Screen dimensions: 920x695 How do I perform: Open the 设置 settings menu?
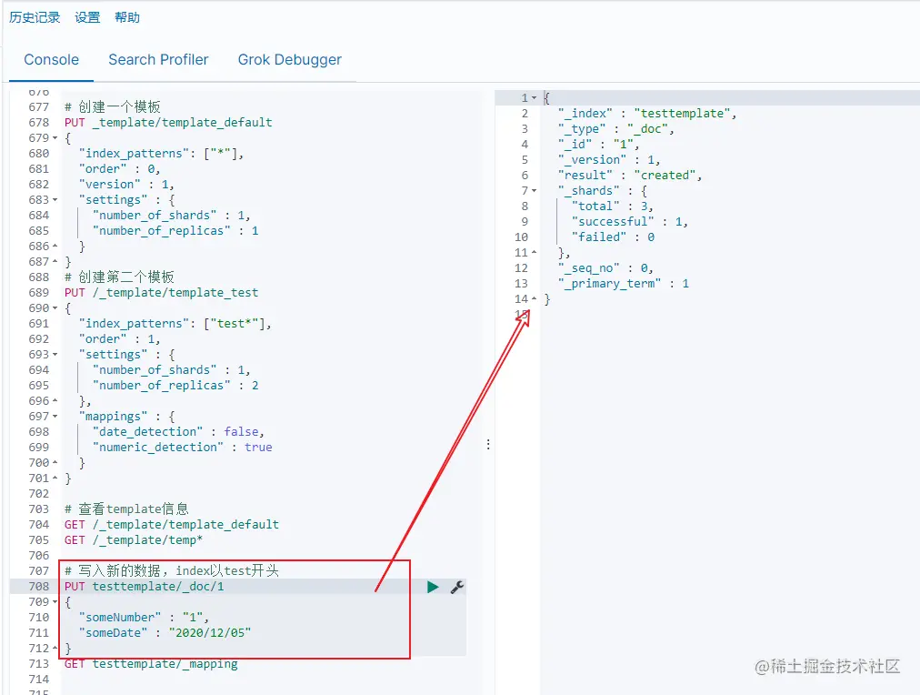[87, 17]
